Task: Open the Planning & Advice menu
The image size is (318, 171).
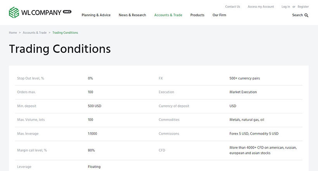Action: click(96, 15)
